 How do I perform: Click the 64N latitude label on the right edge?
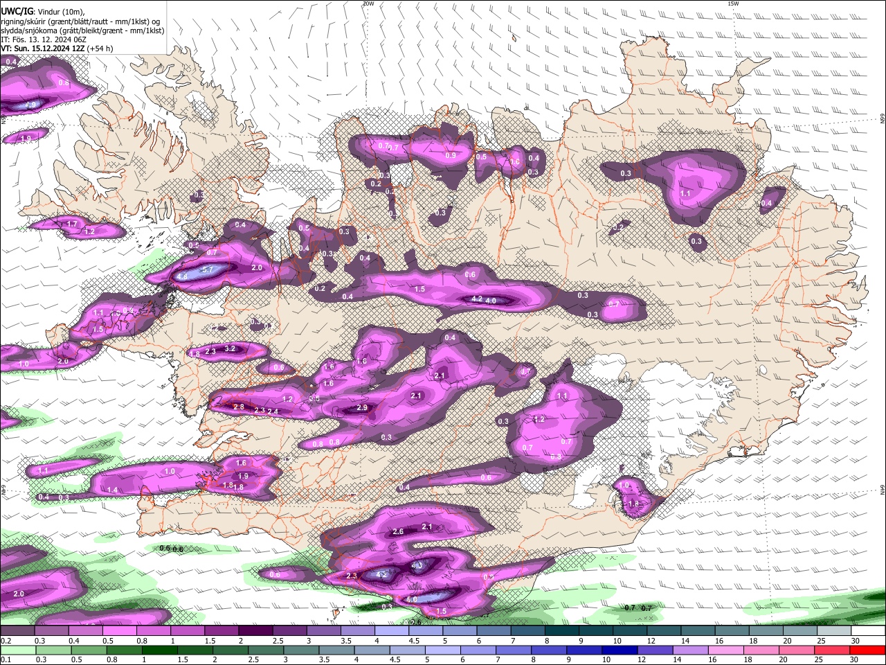(883, 489)
